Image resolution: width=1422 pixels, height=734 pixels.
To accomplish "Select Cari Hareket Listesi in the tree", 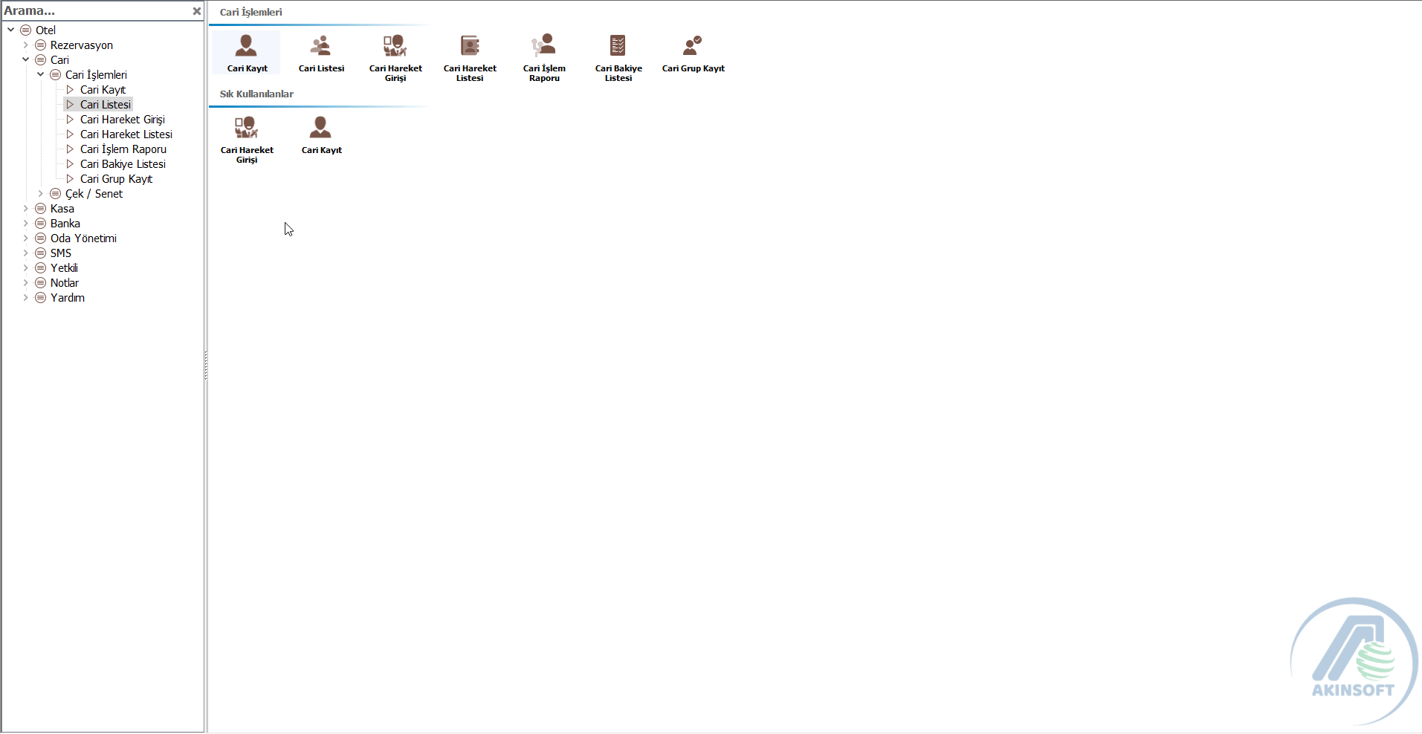I will pos(126,134).
